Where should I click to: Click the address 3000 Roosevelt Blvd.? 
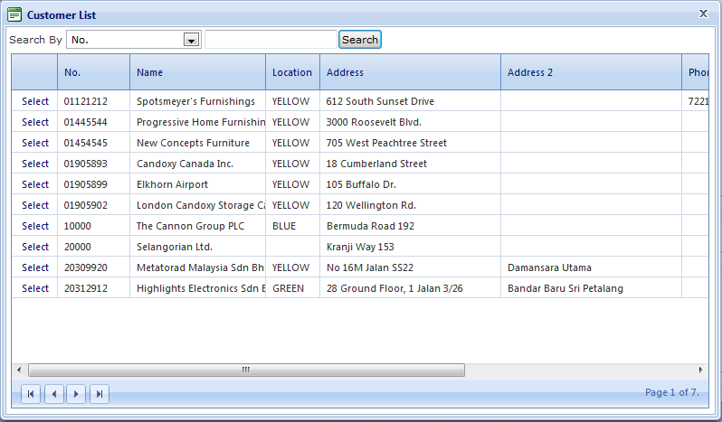[374, 122]
